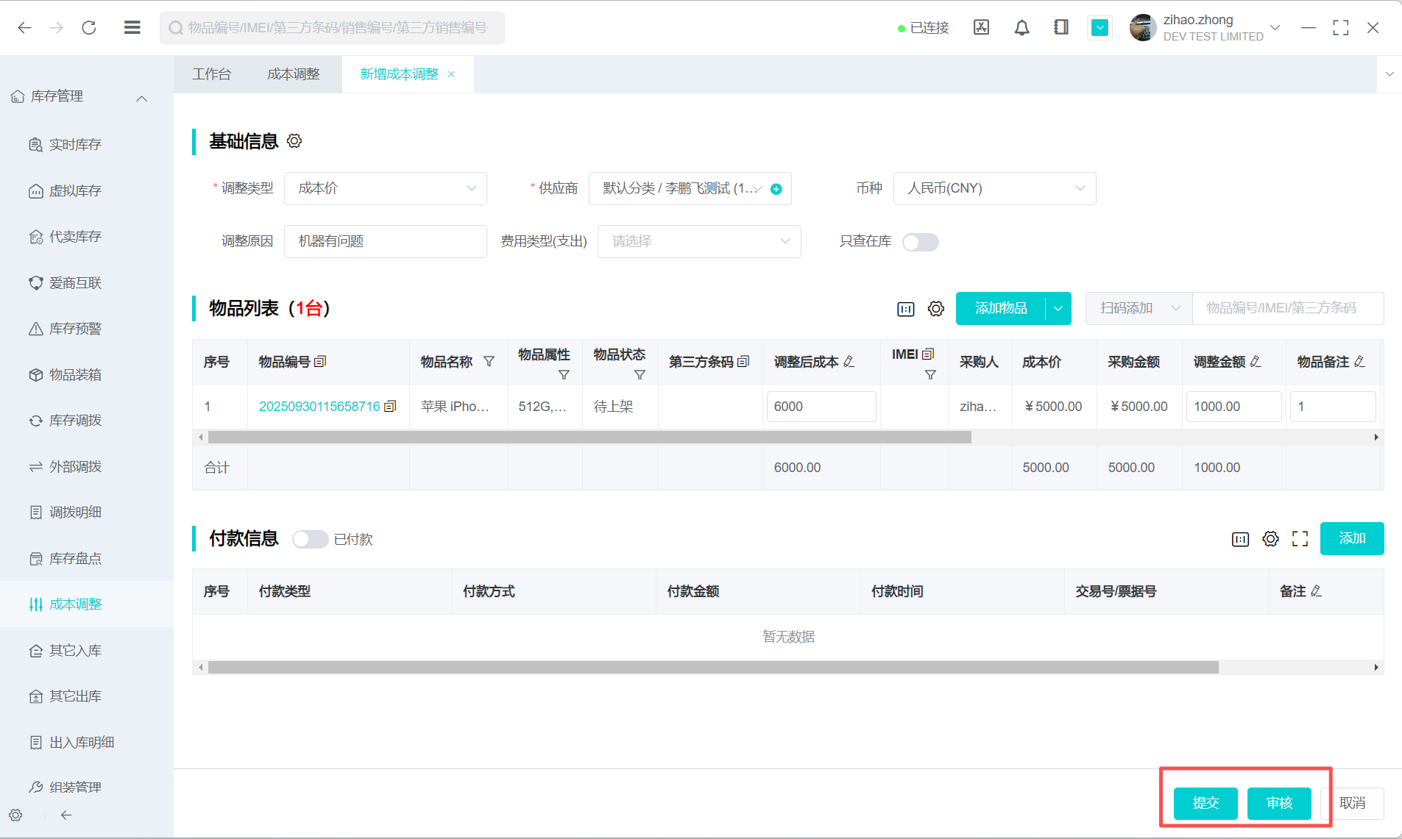Click the hamburger menu icon
Screen dimensions: 1402x839
[x=132, y=28]
